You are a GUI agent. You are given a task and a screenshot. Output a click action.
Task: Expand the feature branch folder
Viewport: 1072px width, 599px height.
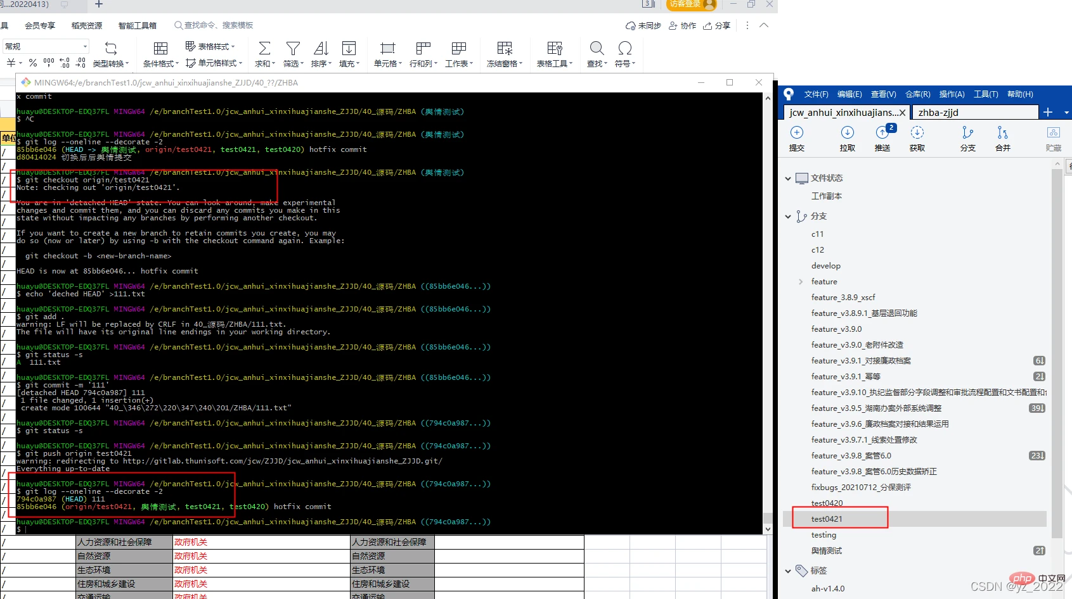click(801, 282)
